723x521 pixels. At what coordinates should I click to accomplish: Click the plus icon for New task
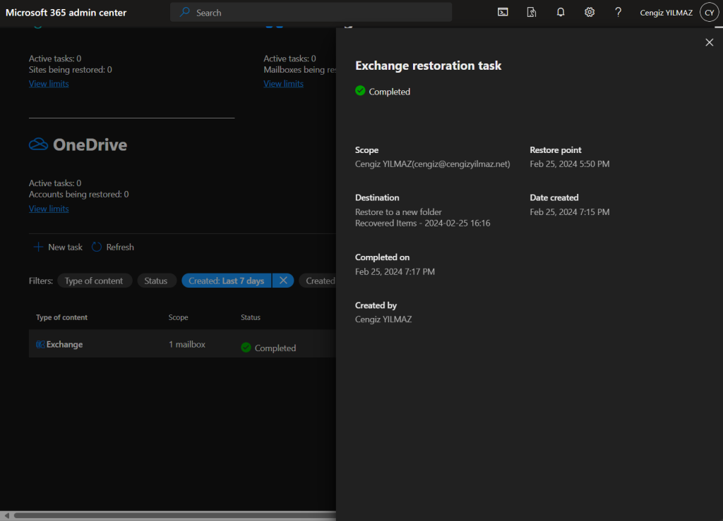pos(38,247)
